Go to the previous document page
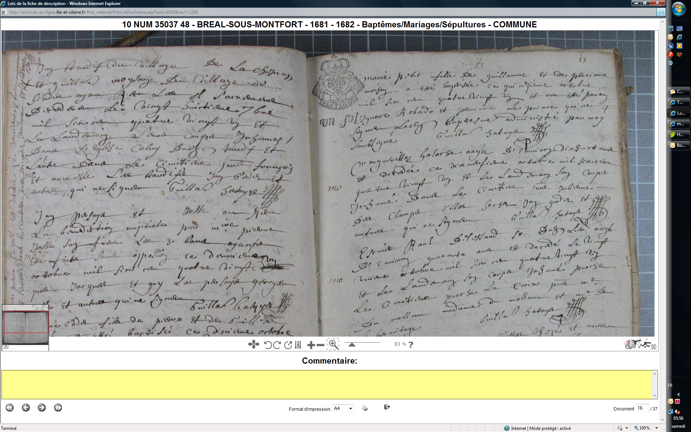Viewport: 691px width, 432px height. click(x=26, y=408)
